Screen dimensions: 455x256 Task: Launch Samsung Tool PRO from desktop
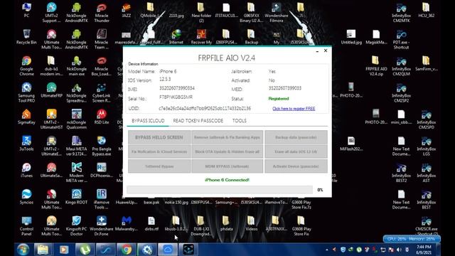coord(26,92)
